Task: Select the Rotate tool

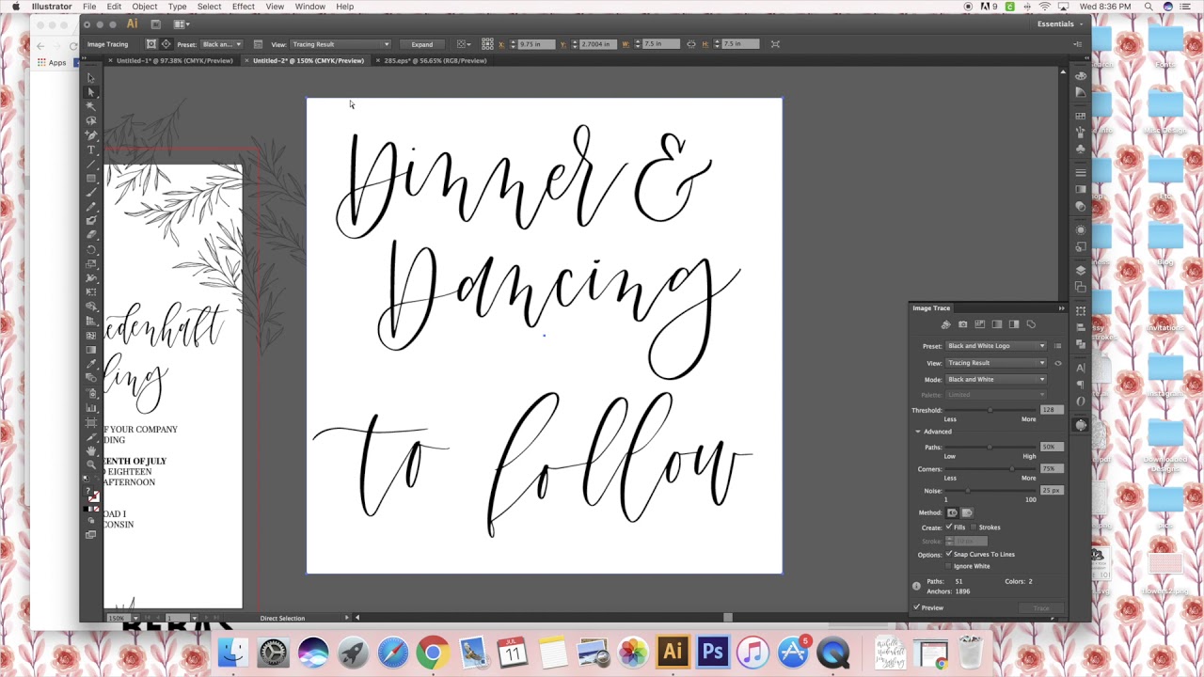Action: 91,249
